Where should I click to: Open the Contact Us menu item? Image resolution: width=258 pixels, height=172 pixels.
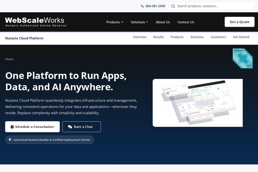(186, 22)
